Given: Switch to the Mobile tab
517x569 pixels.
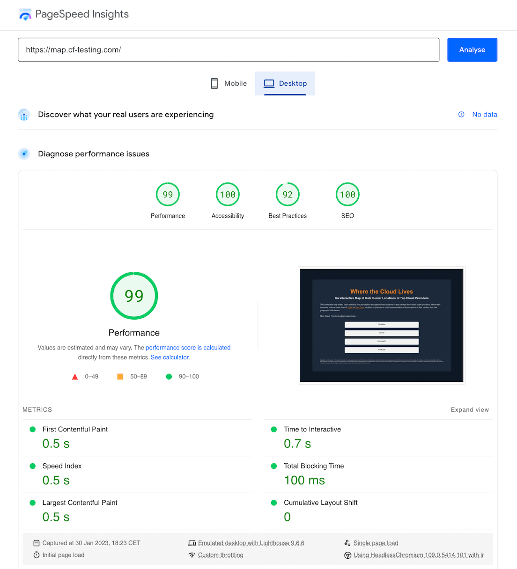Looking at the screenshot, I should pos(229,83).
